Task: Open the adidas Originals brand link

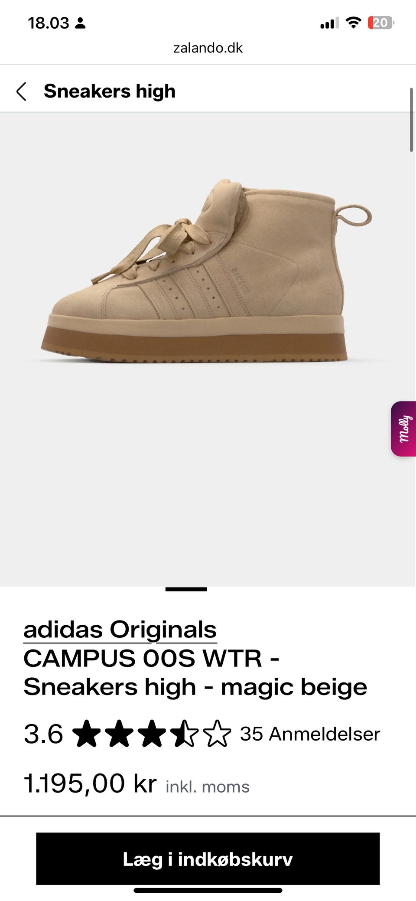Action: (120, 630)
